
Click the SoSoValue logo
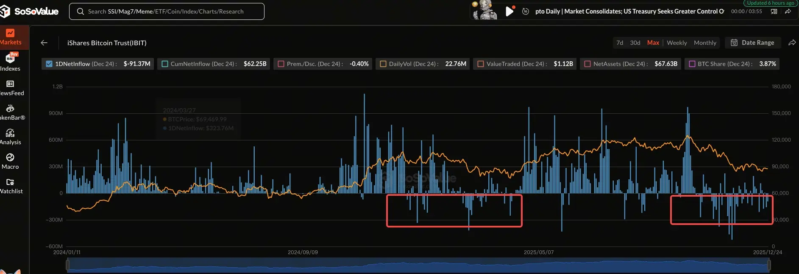(x=29, y=11)
